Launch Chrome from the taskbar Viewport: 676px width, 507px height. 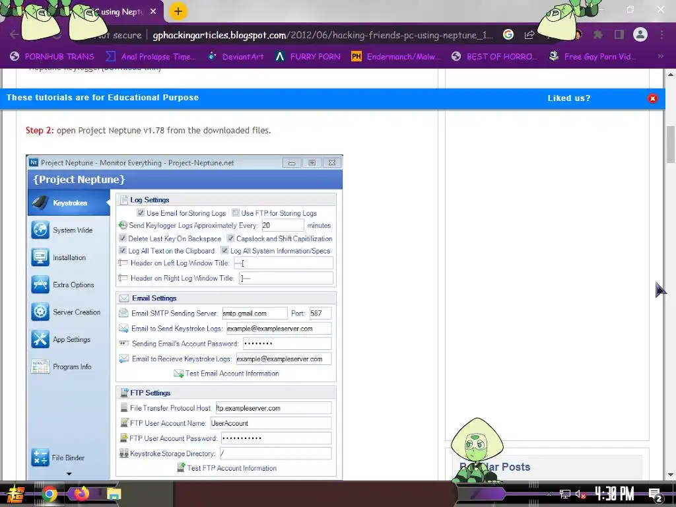(x=49, y=494)
